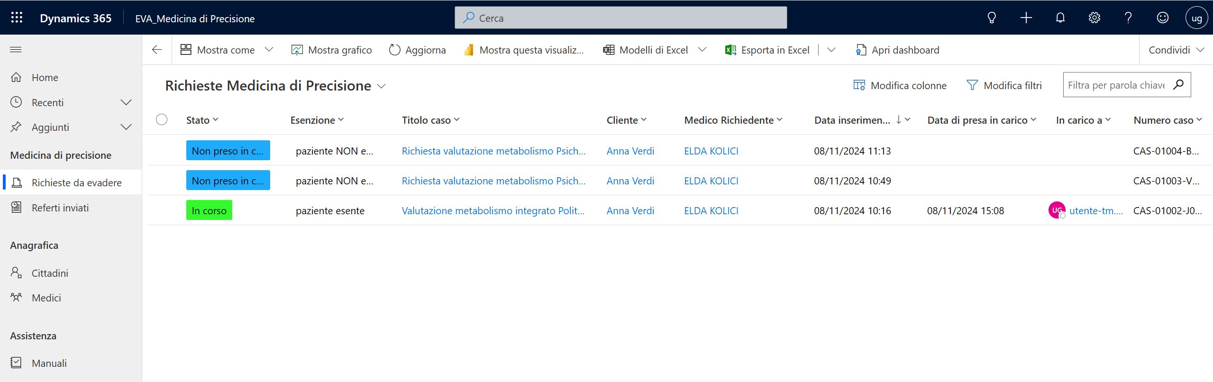Viewport: 1213px width, 382px height.
Task: Open the Stato column header menu
Action: point(202,120)
